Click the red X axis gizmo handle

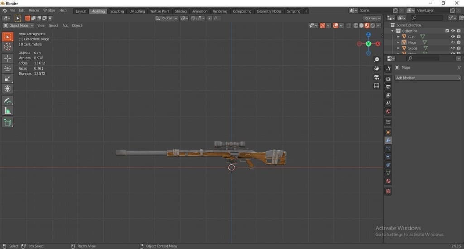377,43
